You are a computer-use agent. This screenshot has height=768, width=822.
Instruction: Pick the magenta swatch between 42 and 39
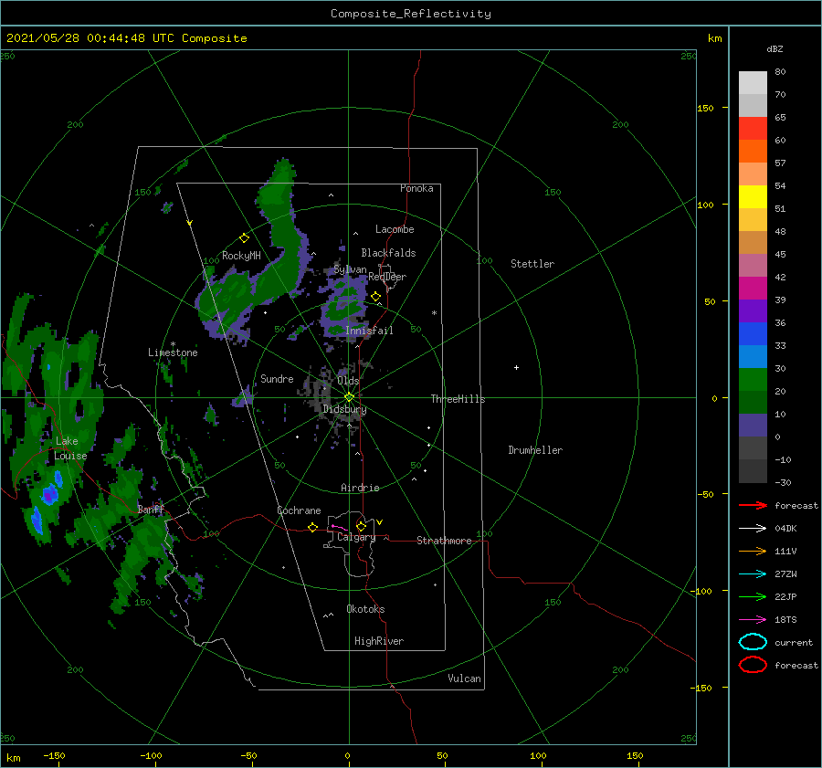click(x=753, y=289)
